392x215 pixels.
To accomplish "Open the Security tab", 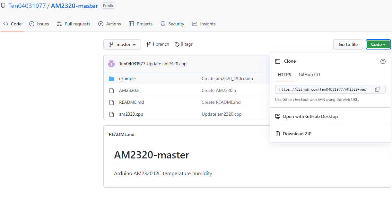I will coord(172,24).
